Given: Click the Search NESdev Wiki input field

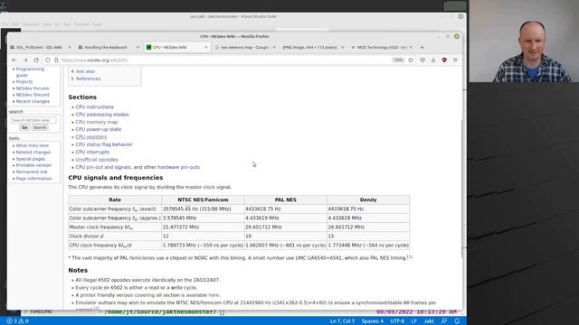Looking at the screenshot, I should (x=33, y=120).
